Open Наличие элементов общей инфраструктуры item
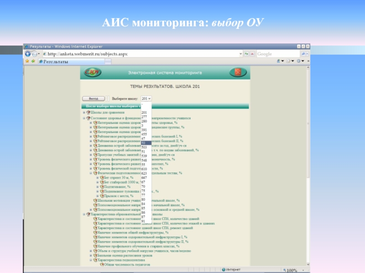This screenshot has height=273, width=365. [133, 233]
